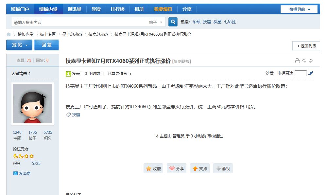This screenshot has height=195, width=328.
Task: Click the elevator jump arrow icon
Action: [x=311, y=73]
